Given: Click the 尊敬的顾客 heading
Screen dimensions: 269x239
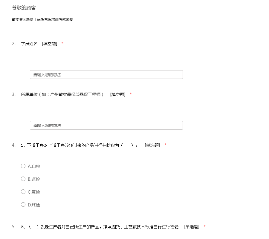Looking at the screenshot, I should pyautogui.click(x=24, y=8).
